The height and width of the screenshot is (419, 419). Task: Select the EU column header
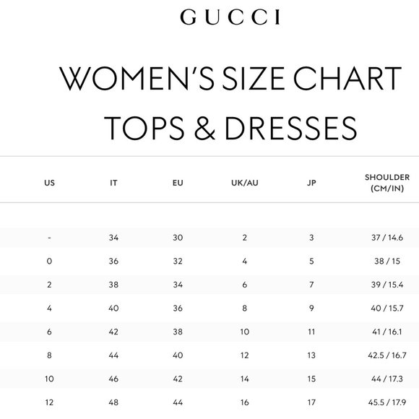tap(178, 183)
